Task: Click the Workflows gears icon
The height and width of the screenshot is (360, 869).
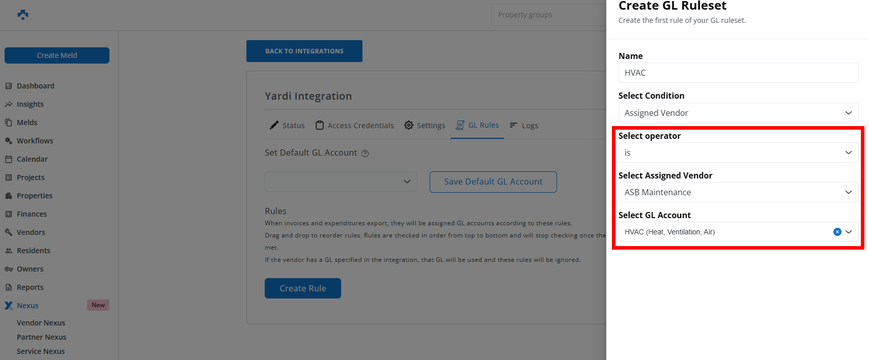Action: pyautogui.click(x=9, y=141)
